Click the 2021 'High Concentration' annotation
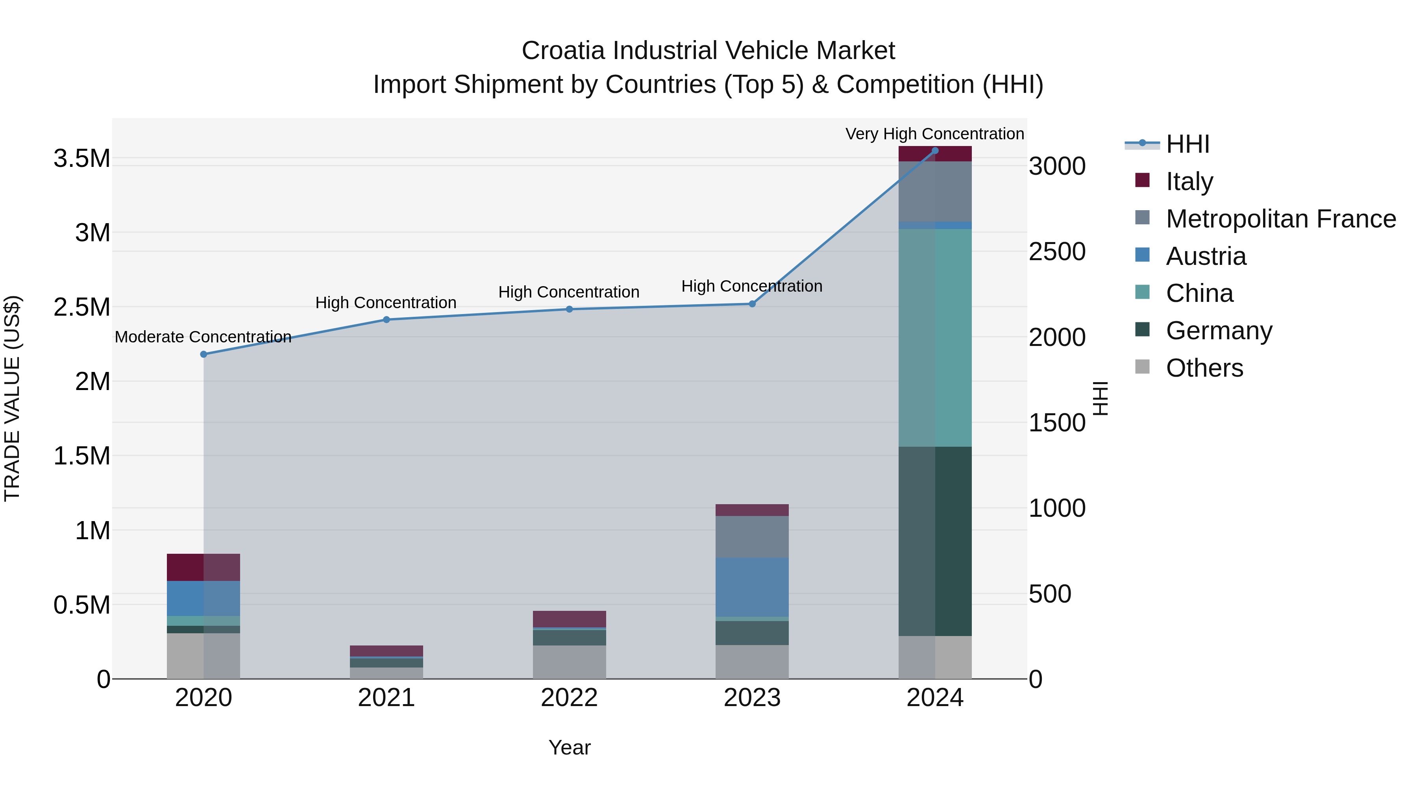The height and width of the screenshot is (797, 1417). coord(386,303)
